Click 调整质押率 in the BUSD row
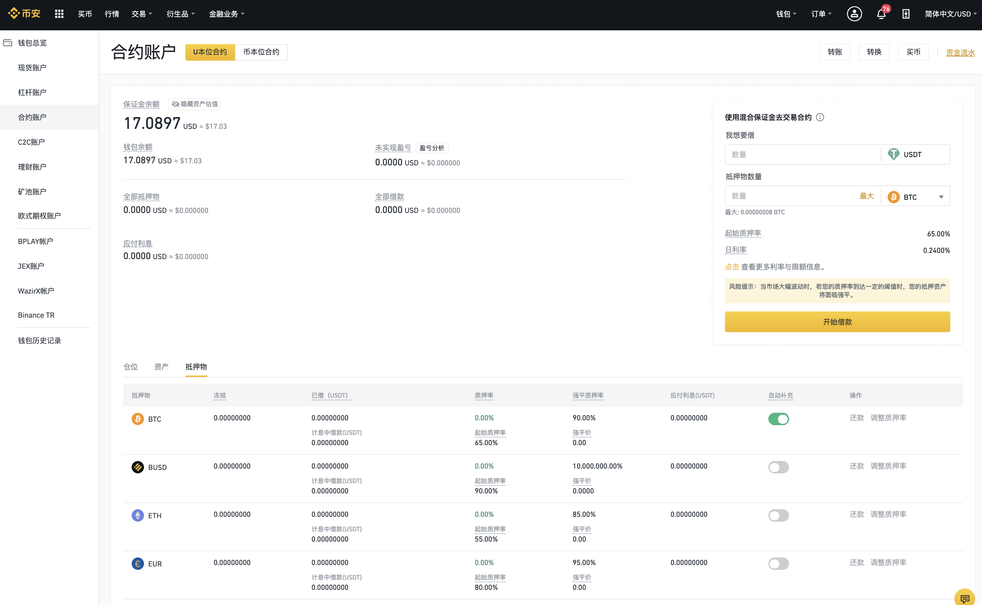 [888, 466]
